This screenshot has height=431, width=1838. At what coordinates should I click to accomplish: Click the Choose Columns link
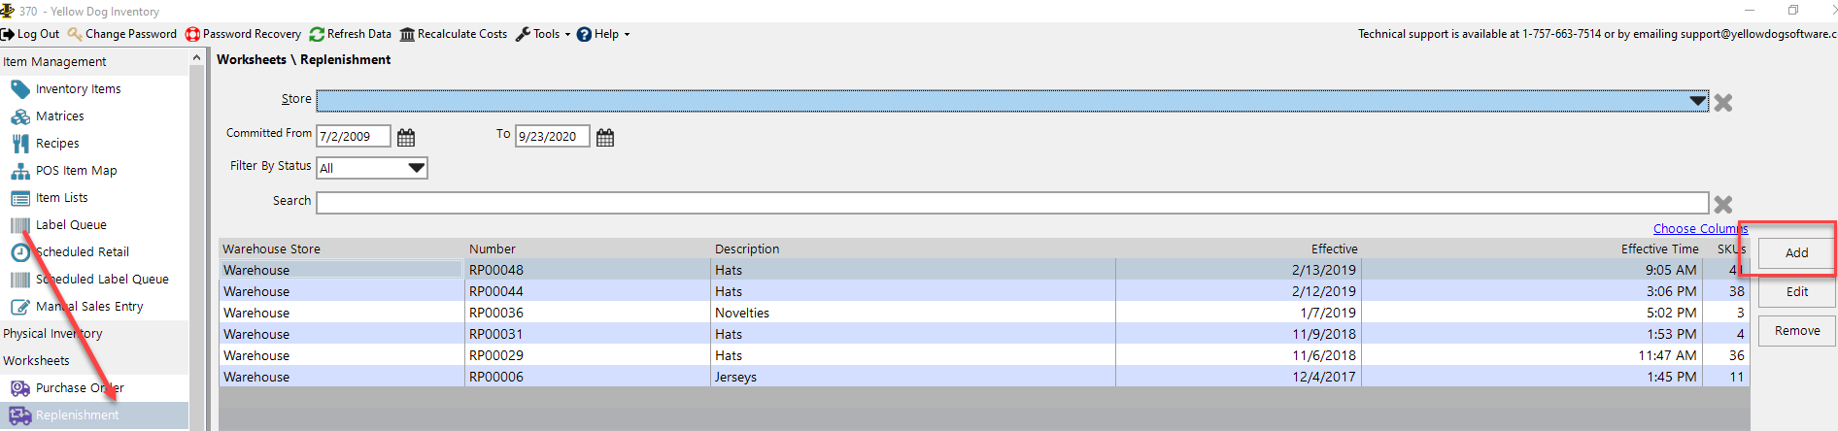click(1700, 228)
